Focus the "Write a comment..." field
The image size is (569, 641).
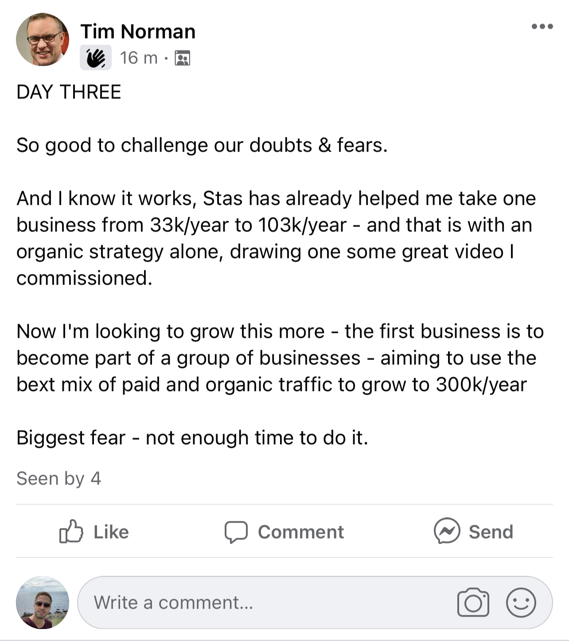click(x=266, y=602)
